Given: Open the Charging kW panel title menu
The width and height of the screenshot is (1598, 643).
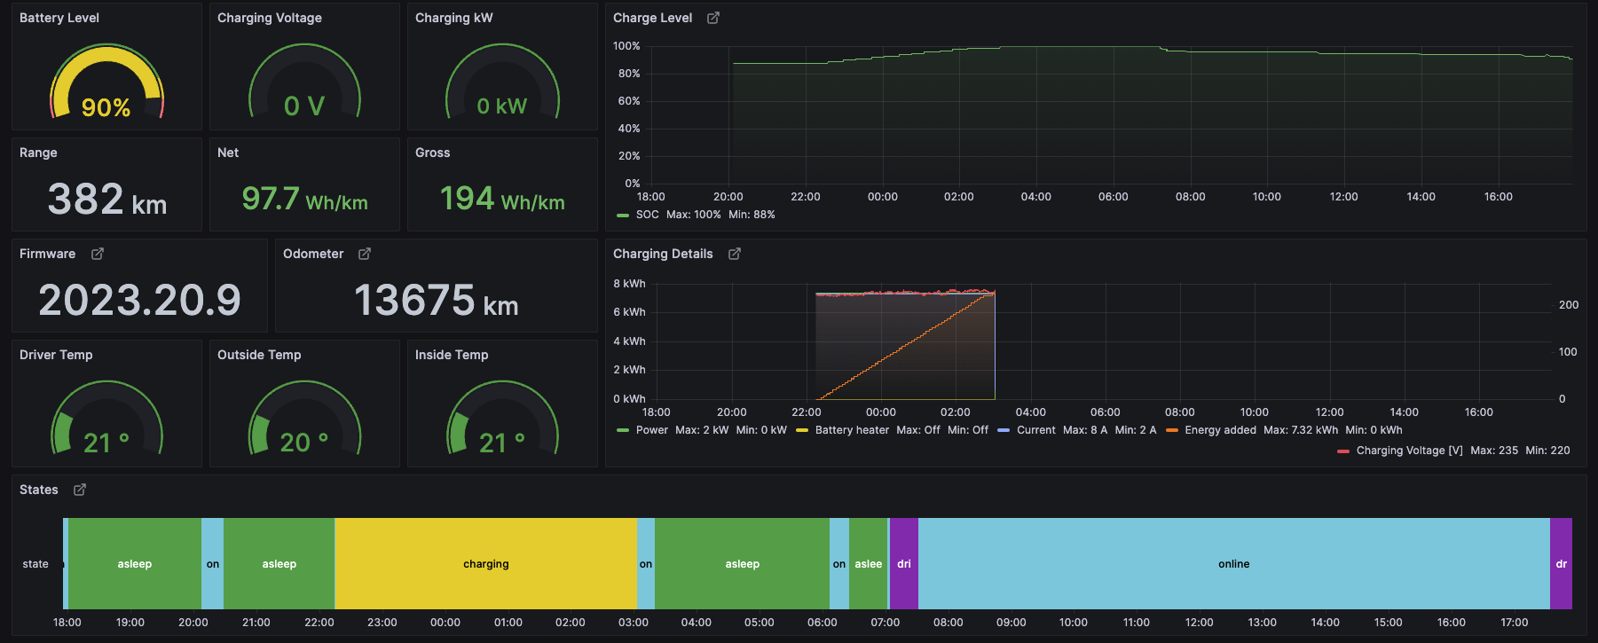Looking at the screenshot, I should (454, 18).
